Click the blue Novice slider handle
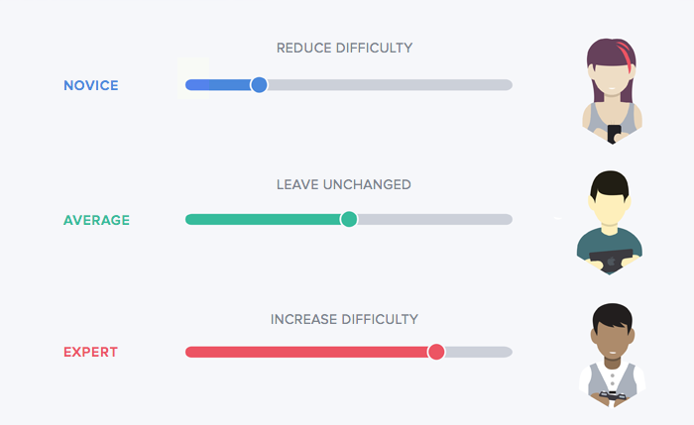Viewport: 694px width, 425px height. [259, 85]
